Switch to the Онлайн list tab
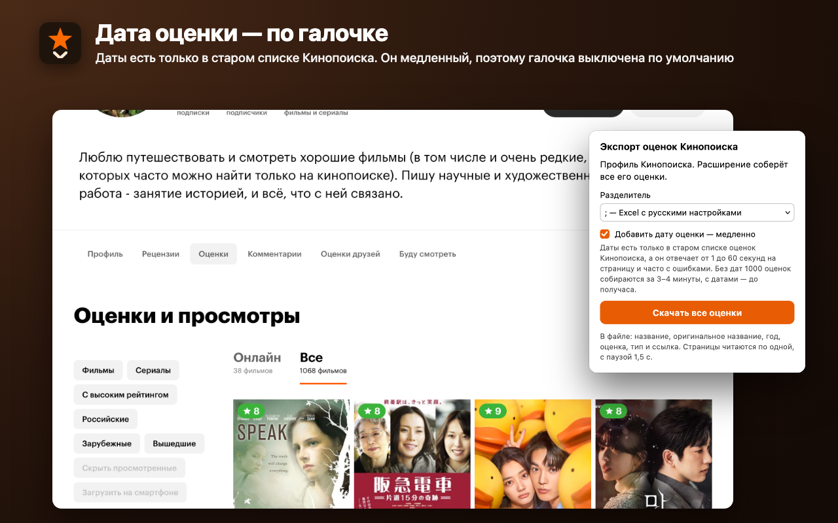Image resolution: width=838 pixels, height=523 pixels. coord(257,363)
